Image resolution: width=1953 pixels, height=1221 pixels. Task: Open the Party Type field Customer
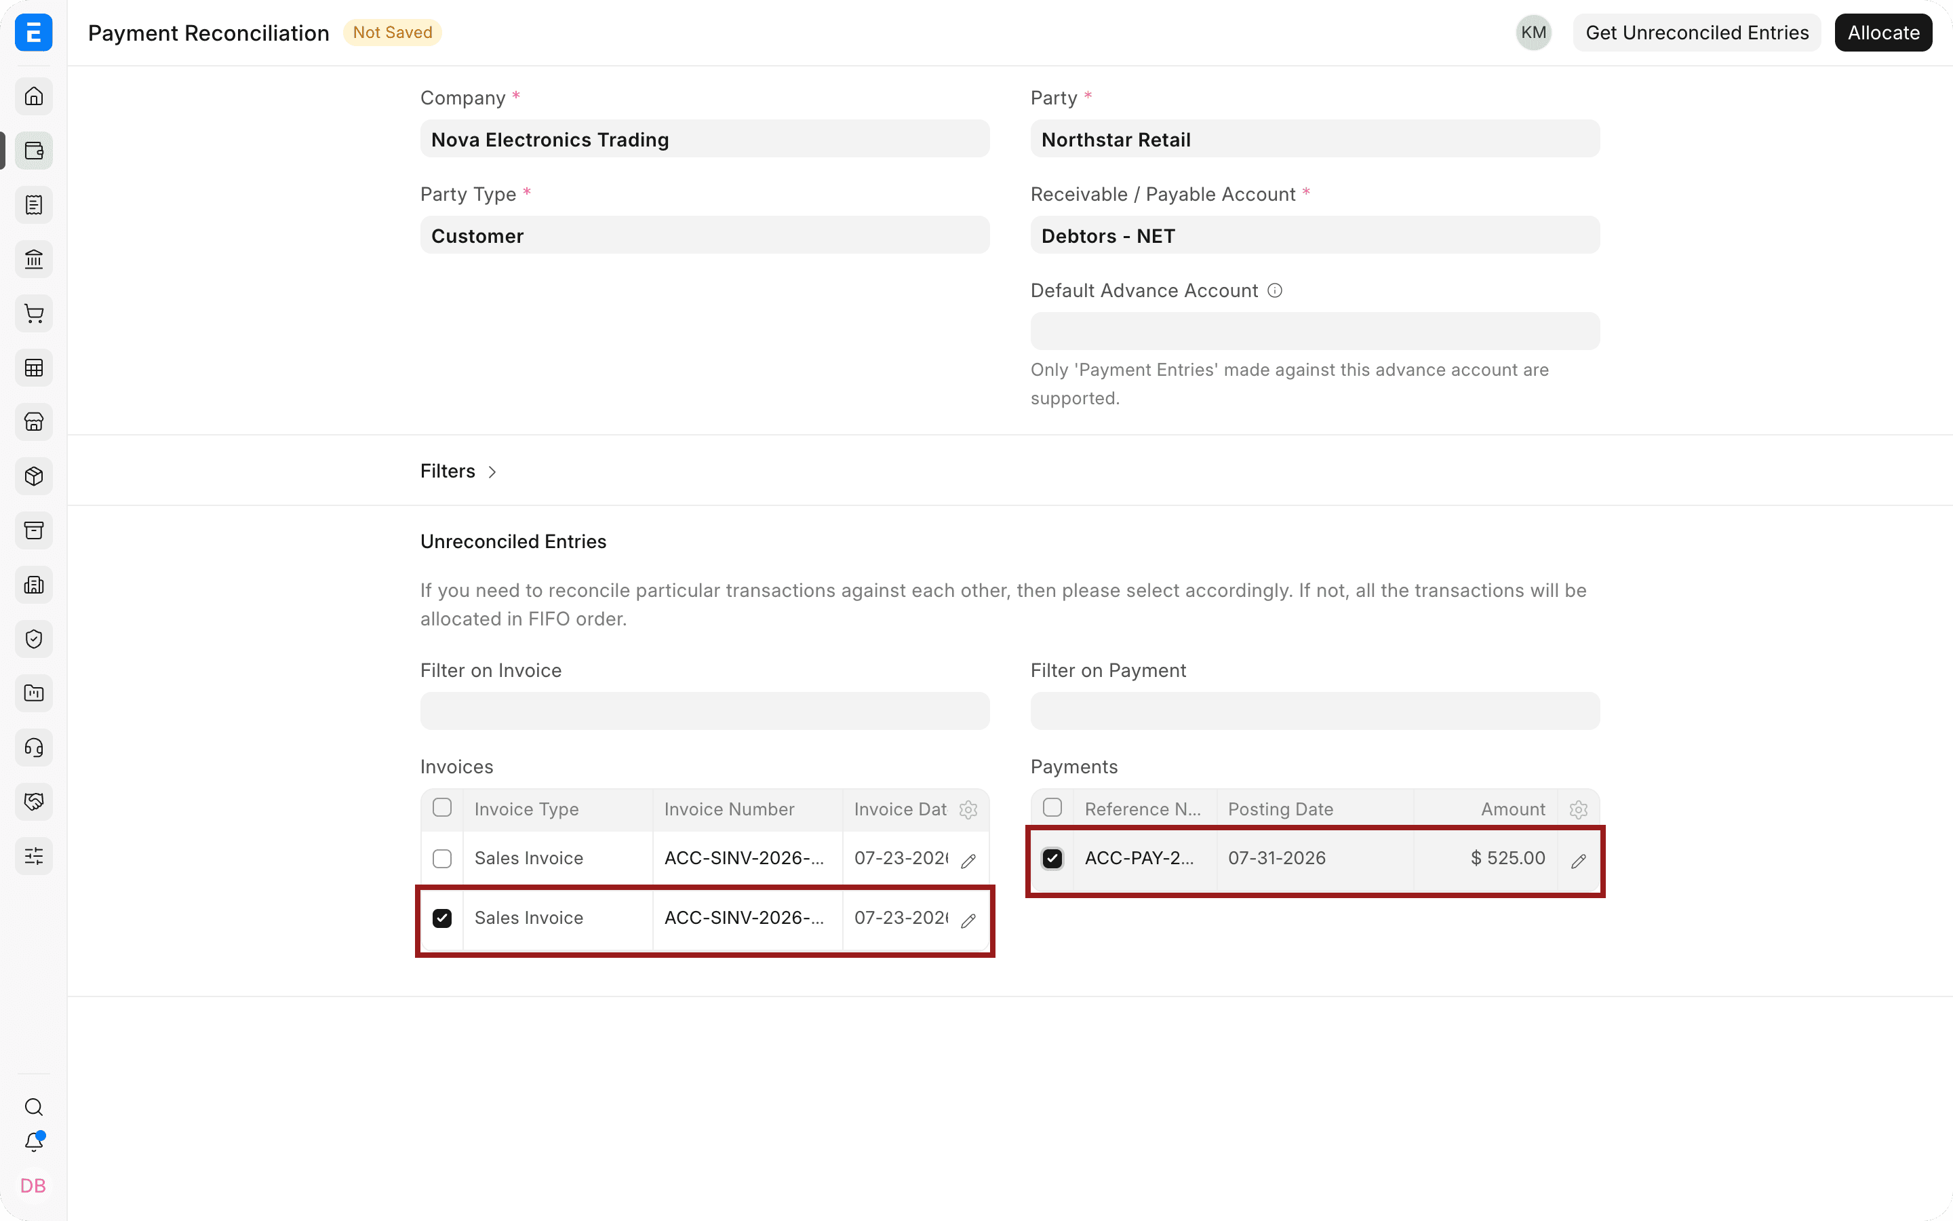[x=705, y=235]
